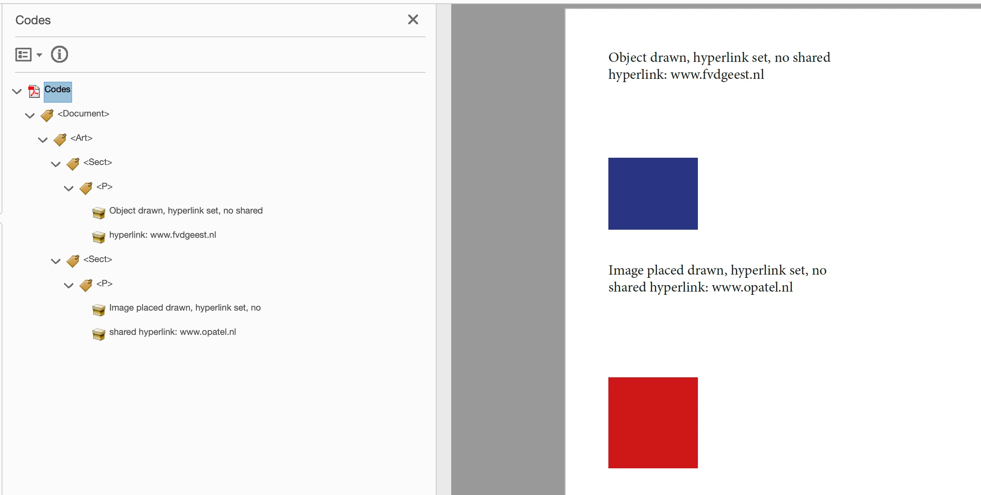Click the www.opatel.nl text on page
Image resolution: width=981 pixels, height=495 pixels.
pyautogui.click(x=752, y=287)
